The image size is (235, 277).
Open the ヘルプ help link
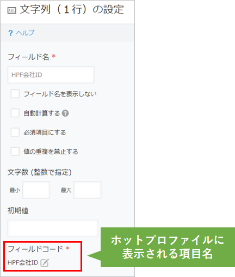[x=25, y=33]
